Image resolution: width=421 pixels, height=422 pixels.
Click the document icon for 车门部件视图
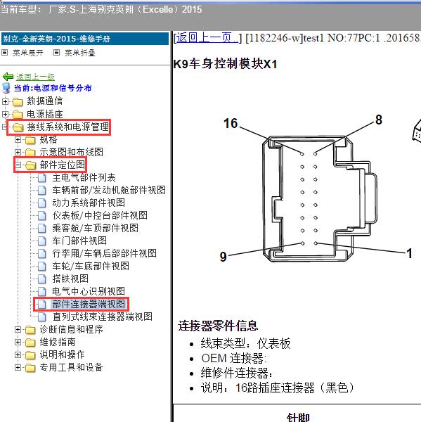(42, 241)
